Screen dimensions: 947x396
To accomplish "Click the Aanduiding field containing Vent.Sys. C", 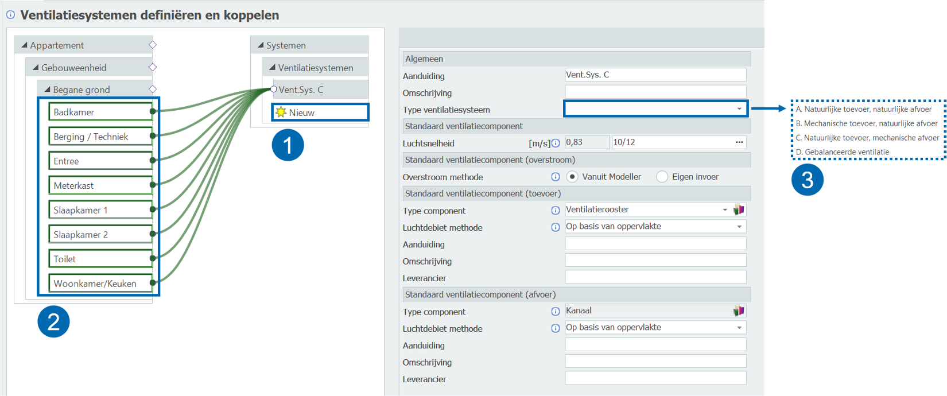I will pos(655,75).
